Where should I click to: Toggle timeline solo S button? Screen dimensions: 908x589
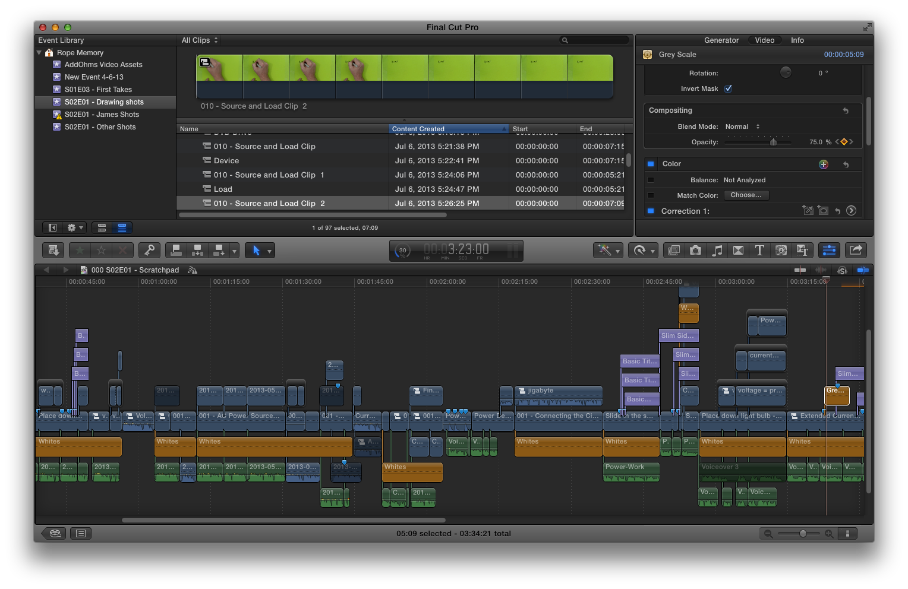click(x=842, y=270)
